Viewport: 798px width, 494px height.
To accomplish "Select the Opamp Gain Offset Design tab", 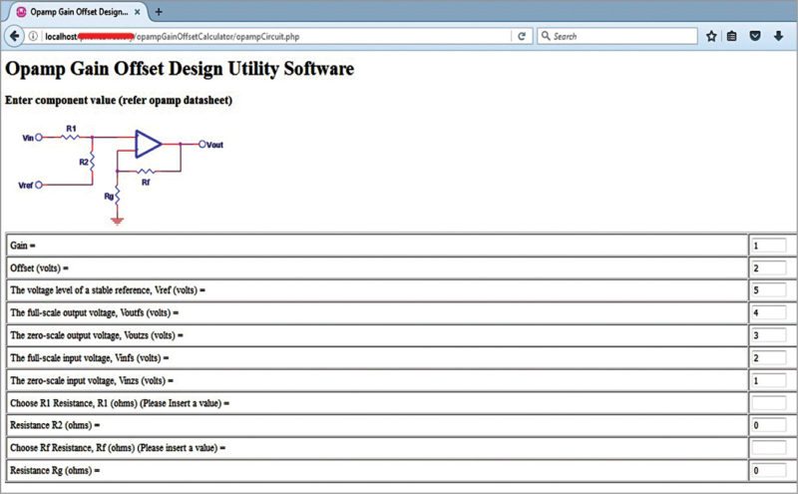I will (75, 11).
